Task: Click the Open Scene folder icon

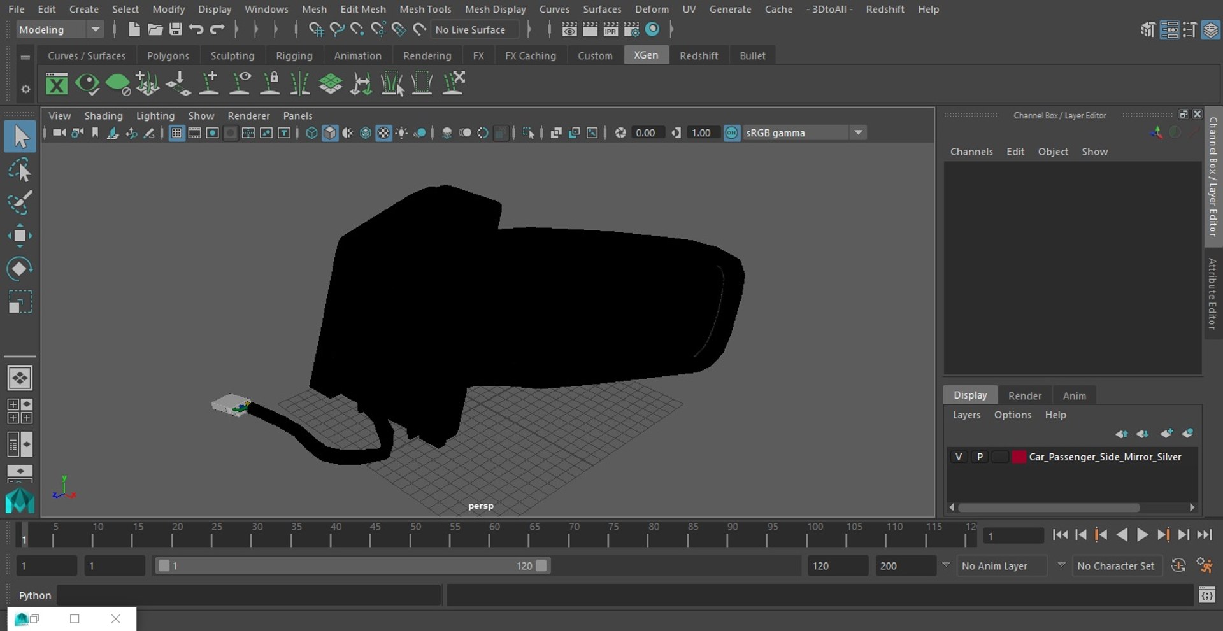Action: pyautogui.click(x=155, y=29)
